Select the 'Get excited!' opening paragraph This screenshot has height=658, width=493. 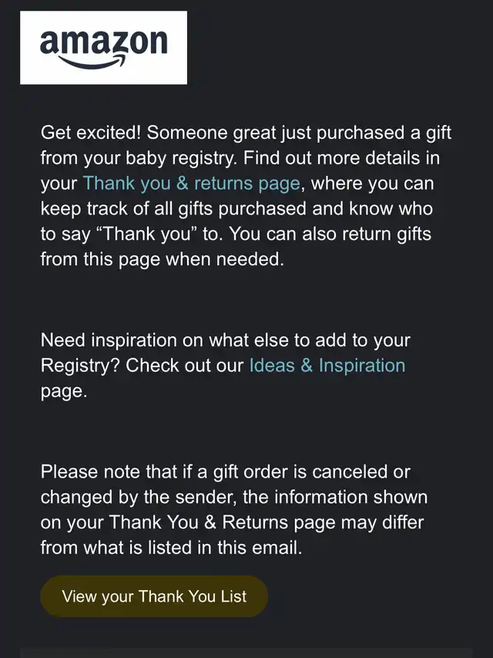coord(246,196)
